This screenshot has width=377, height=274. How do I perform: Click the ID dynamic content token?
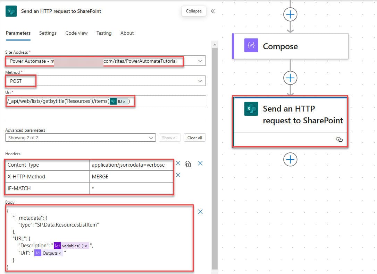[118, 101]
